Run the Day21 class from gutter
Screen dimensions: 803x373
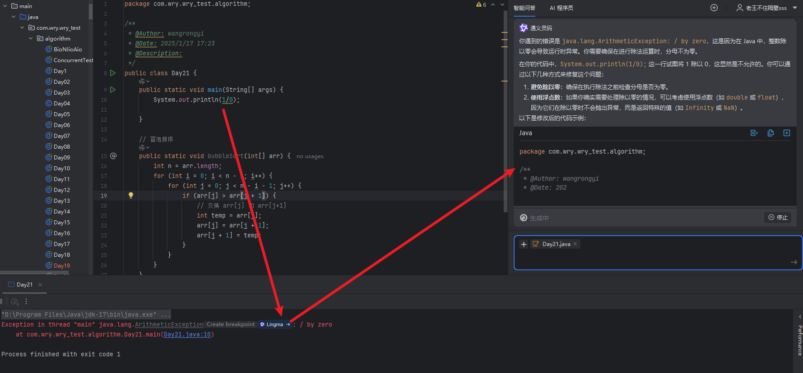click(113, 73)
